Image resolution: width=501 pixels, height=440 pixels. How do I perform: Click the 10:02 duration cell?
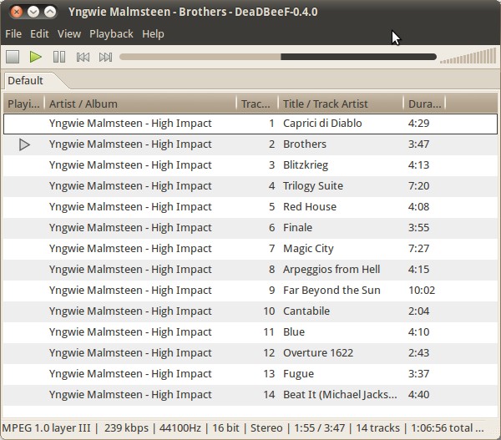[x=422, y=291]
